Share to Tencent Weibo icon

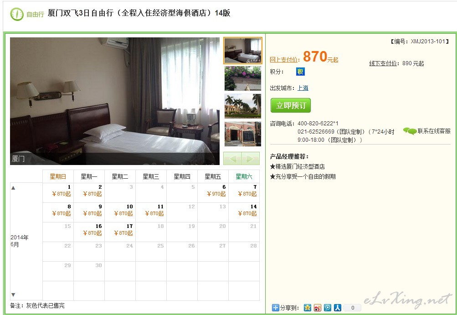click(328, 307)
